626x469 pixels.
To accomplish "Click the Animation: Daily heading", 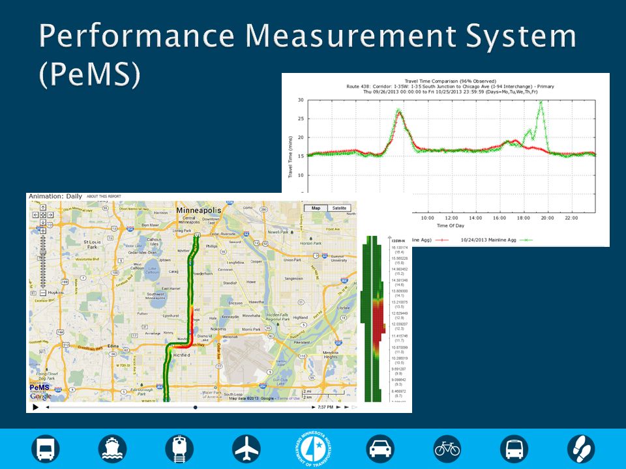I will click(x=55, y=196).
